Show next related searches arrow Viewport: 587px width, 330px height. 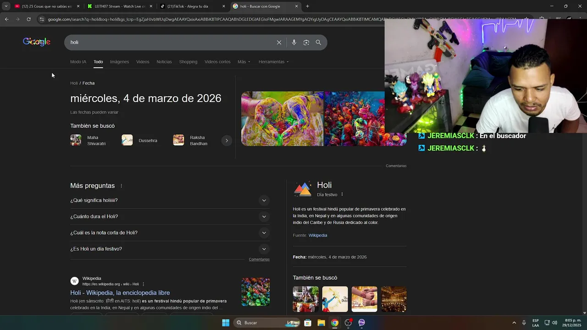(x=227, y=140)
